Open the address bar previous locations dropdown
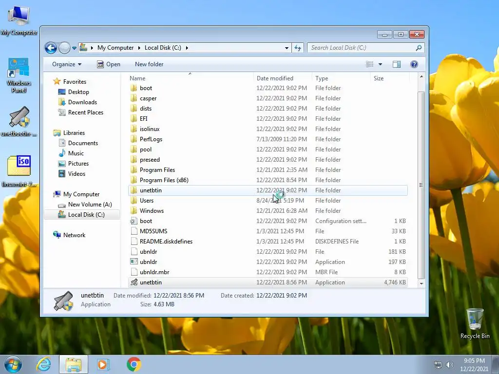This screenshot has width=499, height=374. click(x=287, y=48)
